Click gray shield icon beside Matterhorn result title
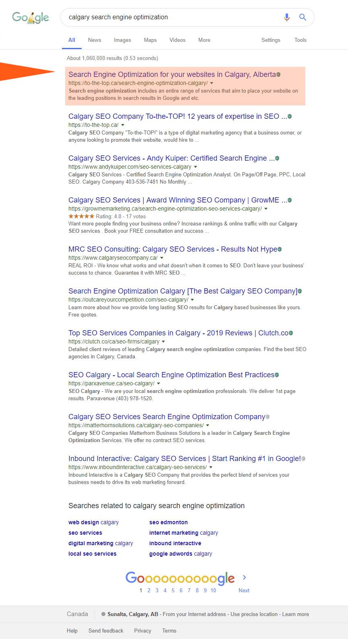 [268, 417]
